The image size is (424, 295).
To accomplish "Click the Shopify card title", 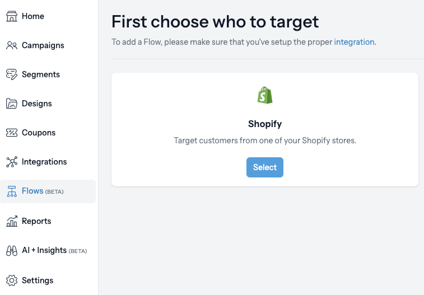I will (x=265, y=124).
